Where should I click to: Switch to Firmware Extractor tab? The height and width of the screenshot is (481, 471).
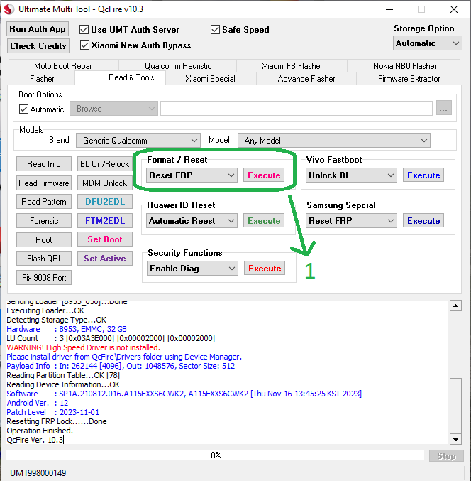pyautogui.click(x=409, y=79)
